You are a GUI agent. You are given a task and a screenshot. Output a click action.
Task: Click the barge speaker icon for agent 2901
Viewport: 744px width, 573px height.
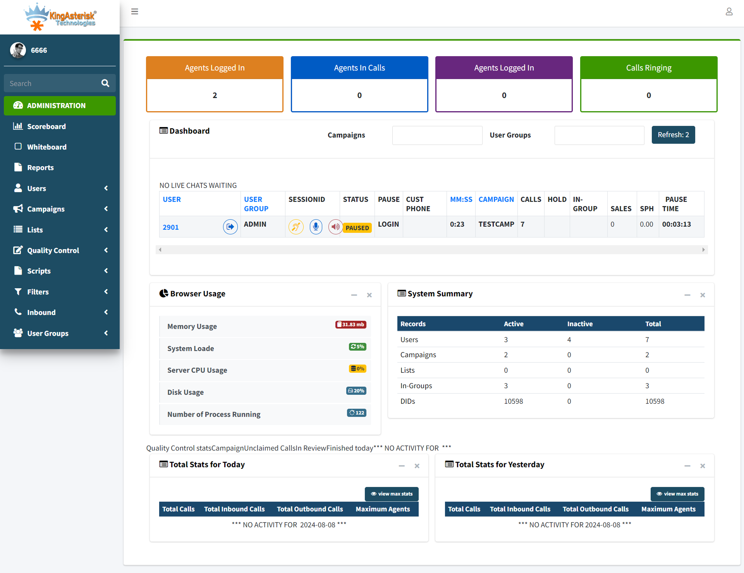[x=335, y=227]
